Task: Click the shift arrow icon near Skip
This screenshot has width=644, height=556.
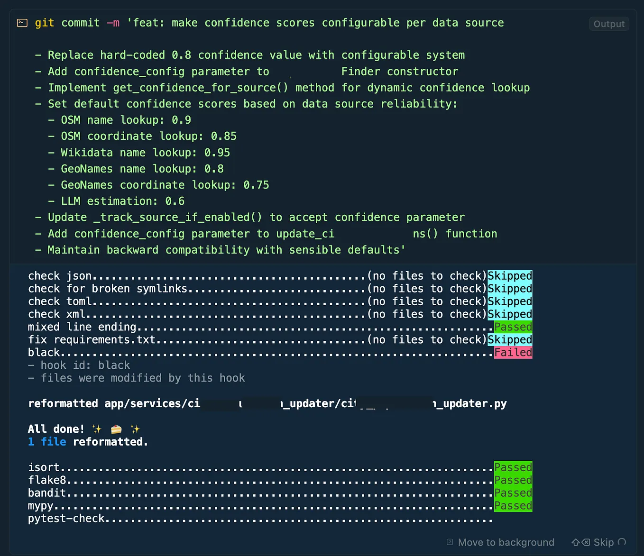Action: click(576, 542)
